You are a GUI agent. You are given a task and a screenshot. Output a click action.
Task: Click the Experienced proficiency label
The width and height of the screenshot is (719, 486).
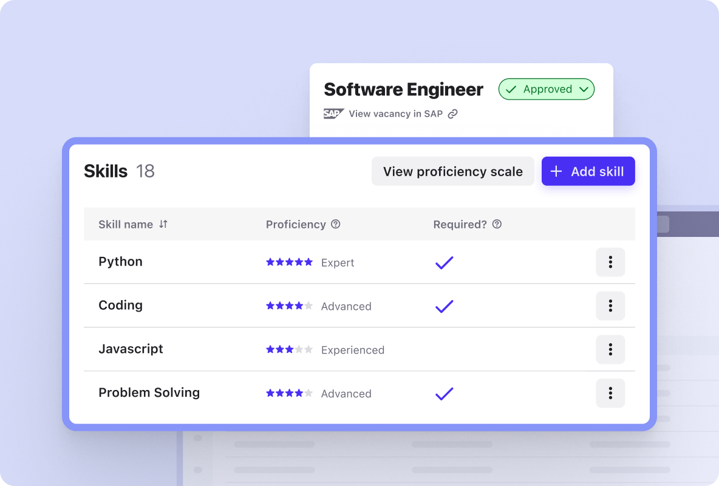click(353, 350)
